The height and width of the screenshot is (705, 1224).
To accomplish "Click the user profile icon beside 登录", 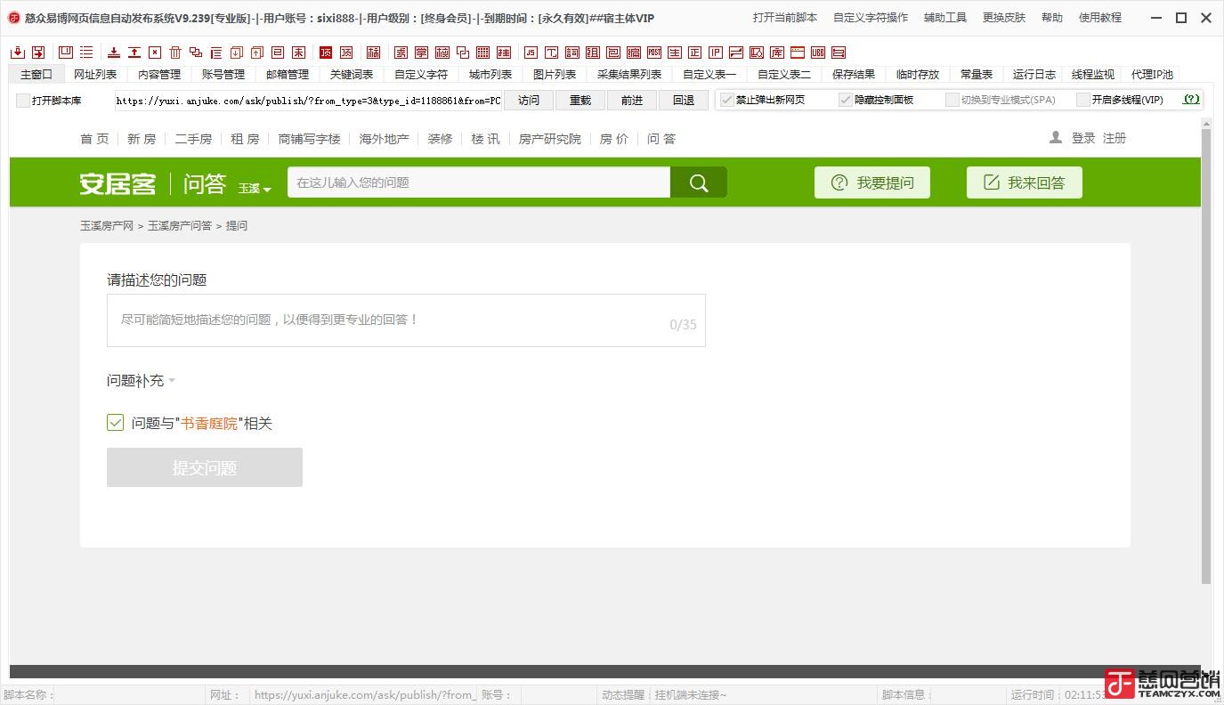I will (x=1056, y=138).
